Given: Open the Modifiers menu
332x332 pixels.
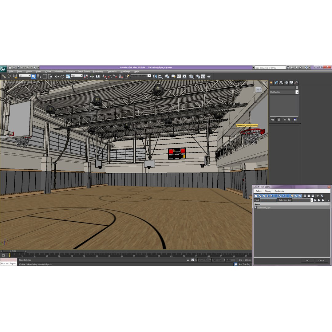Looking at the screenshot, I should point(59,72).
